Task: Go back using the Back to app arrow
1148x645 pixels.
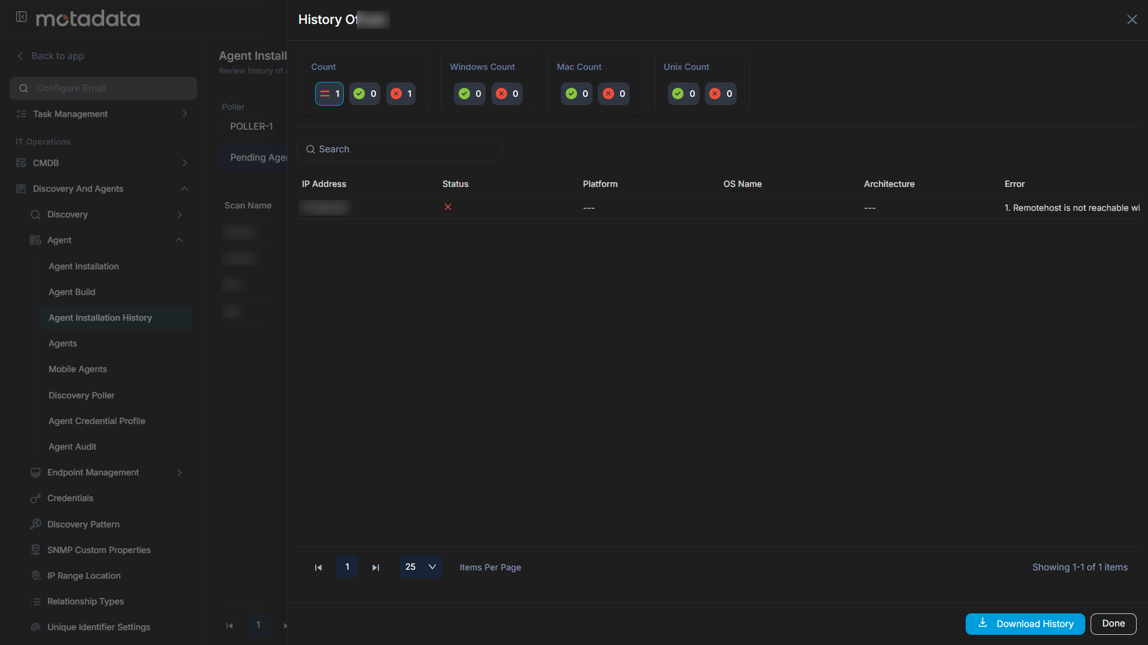Action: click(x=20, y=56)
